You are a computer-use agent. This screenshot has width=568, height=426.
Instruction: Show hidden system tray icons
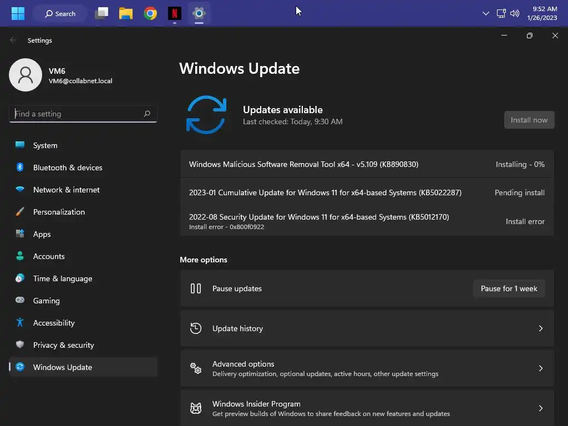click(486, 14)
